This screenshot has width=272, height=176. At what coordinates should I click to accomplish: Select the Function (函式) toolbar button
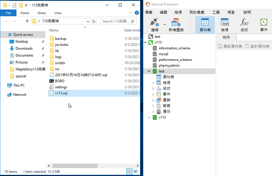[244, 24]
